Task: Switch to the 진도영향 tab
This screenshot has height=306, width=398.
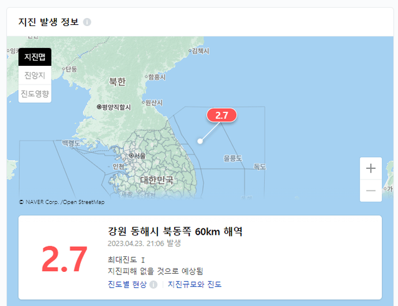Action: (x=35, y=94)
